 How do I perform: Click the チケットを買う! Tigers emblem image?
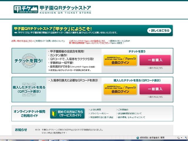pyautogui.click(x=29, y=61)
